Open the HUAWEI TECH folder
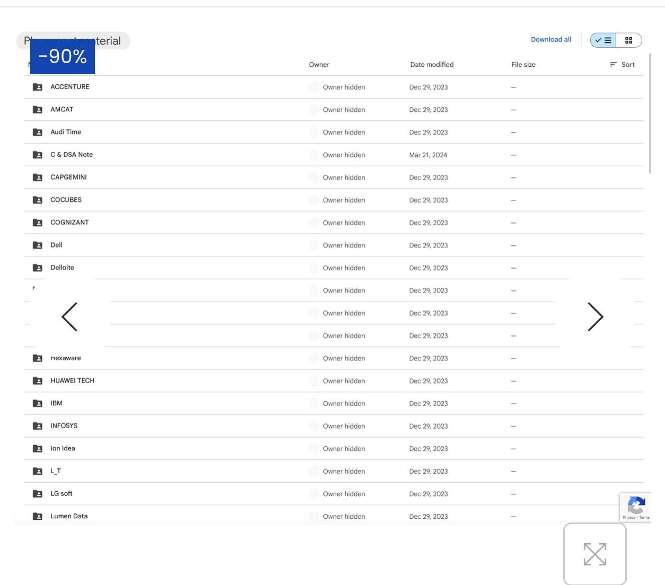This screenshot has width=665, height=585. click(72, 380)
